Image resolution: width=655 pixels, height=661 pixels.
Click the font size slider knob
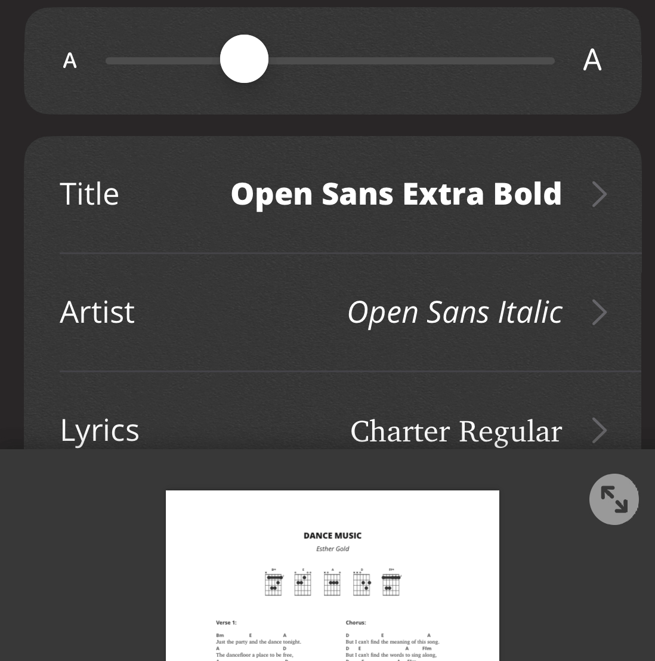pos(244,59)
